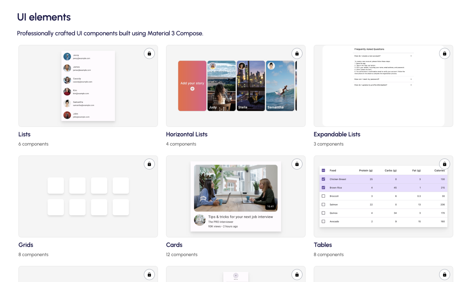The height and width of the screenshot is (282, 472).
Task: Uncheck the Chicken Breast row checkbox
Action: 323,179
